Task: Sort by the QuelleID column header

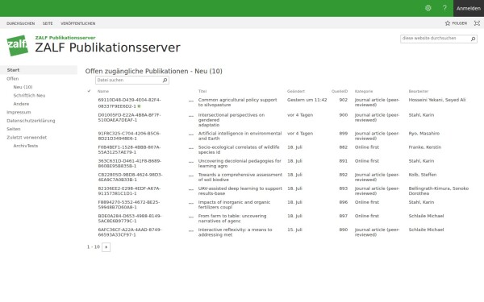Action: click(x=340, y=91)
